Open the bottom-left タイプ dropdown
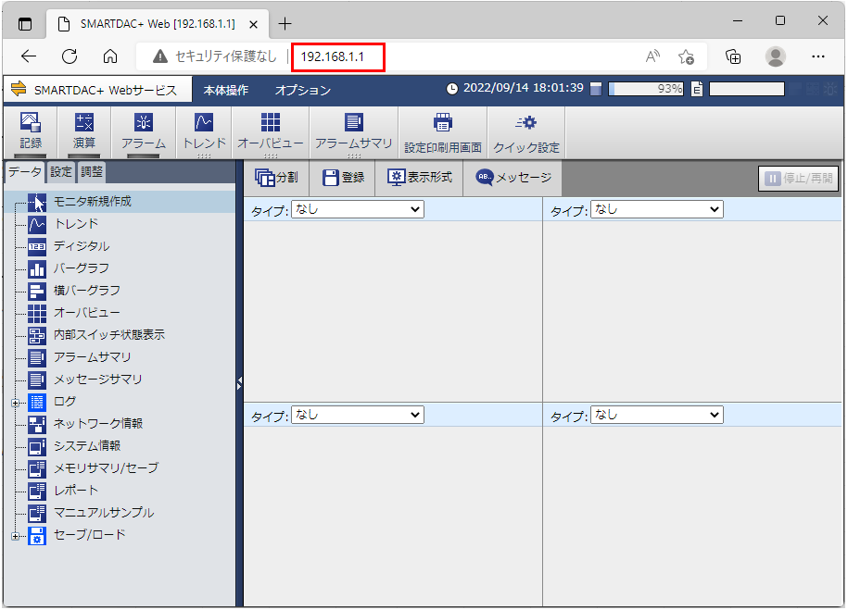 (x=357, y=416)
